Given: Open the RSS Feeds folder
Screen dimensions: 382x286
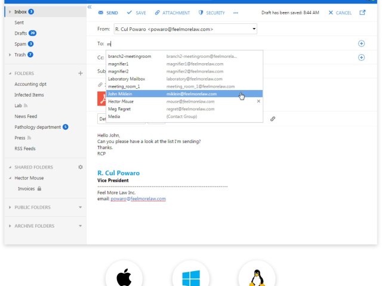Looking at the screenshot, I should coord(25,148).
